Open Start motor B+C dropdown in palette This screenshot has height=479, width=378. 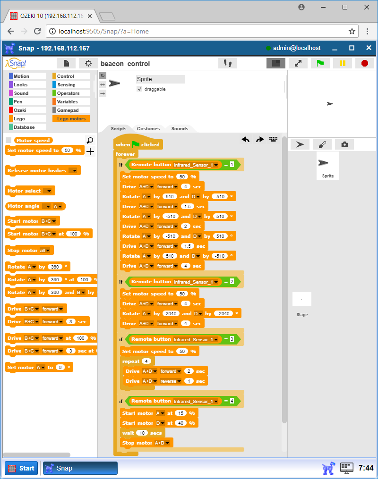click(x=49, y=221)
